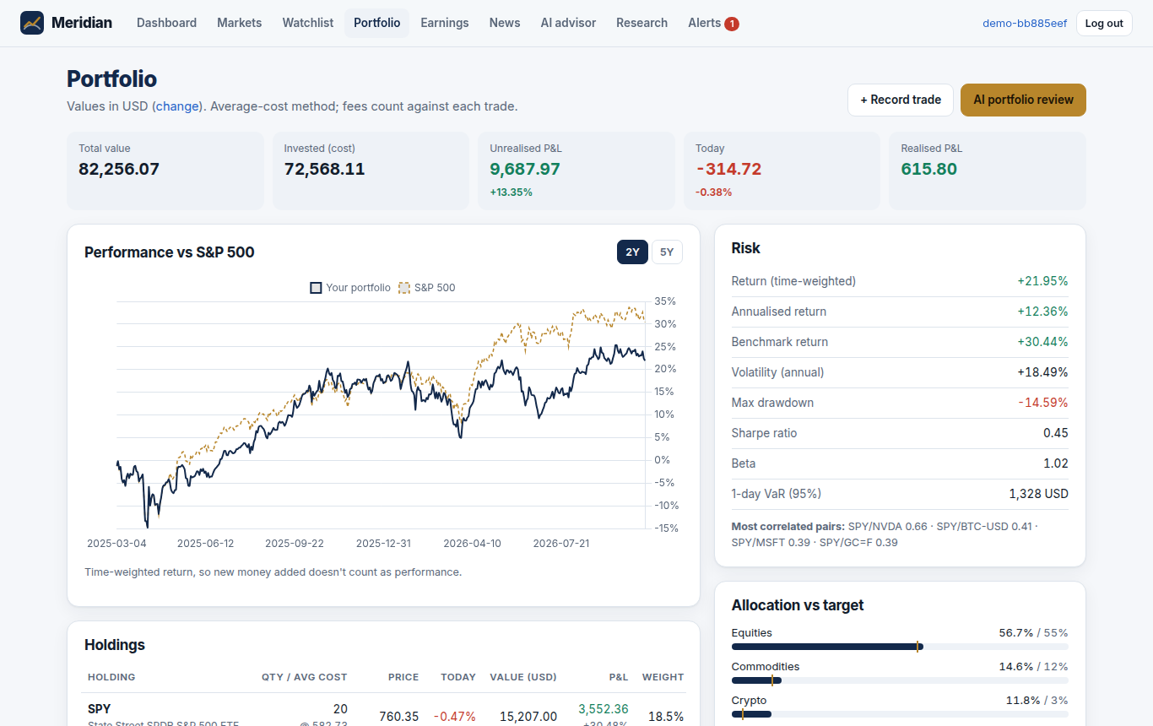Click Max drawdown -14.59% value
This screenshot has width=1153, height=726.
pyautogui.click(x=1042, y=403)
